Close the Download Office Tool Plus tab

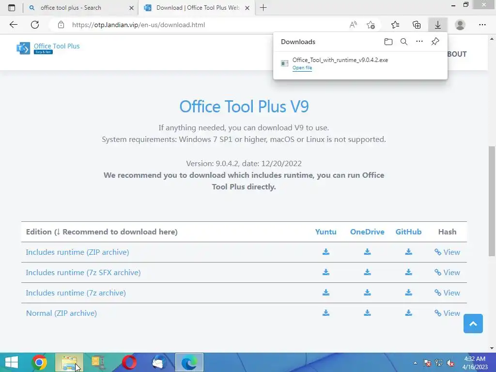[248, 8]
